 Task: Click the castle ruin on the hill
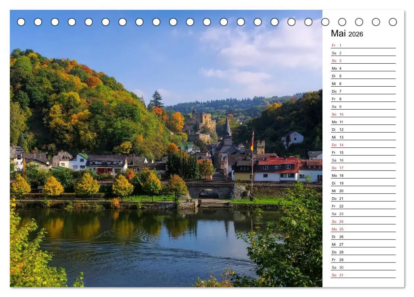(199, 125)
